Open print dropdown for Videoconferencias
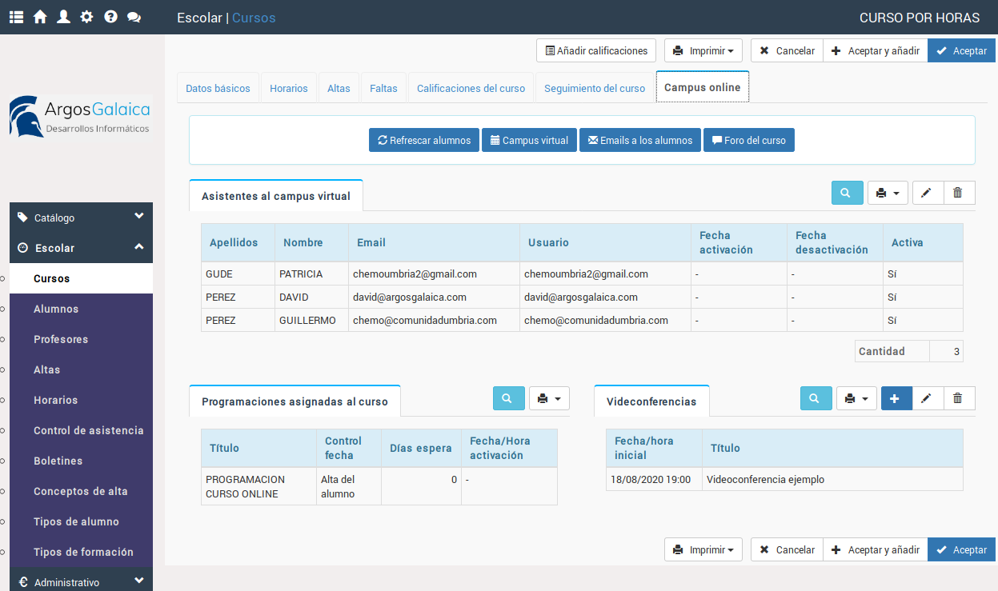Viewport: 998px width, 591px height. tap(856, 398)
